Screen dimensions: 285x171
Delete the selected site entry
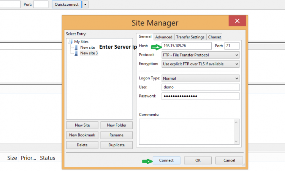point(82,145)
